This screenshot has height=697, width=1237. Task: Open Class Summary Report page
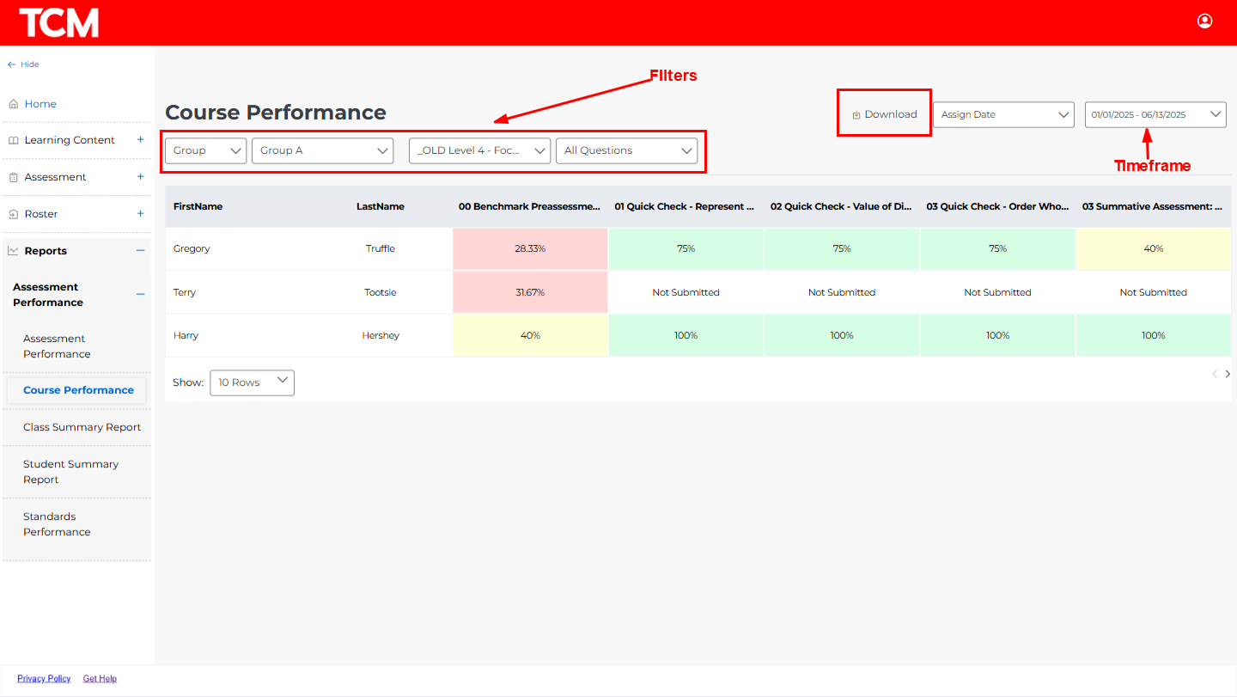click(x=82, y=427)
